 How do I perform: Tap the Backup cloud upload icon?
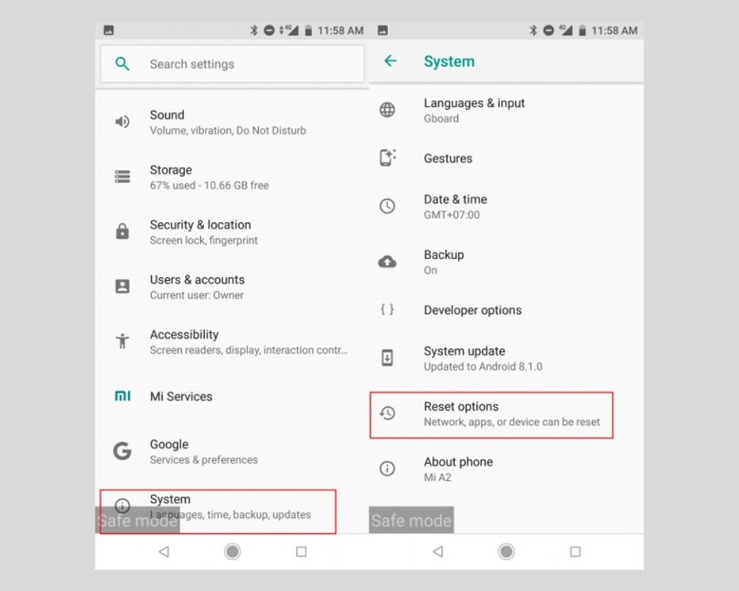[387, 262]
